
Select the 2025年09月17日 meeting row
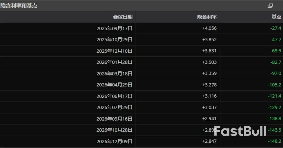pyautogui.click(x=114, y=28)
